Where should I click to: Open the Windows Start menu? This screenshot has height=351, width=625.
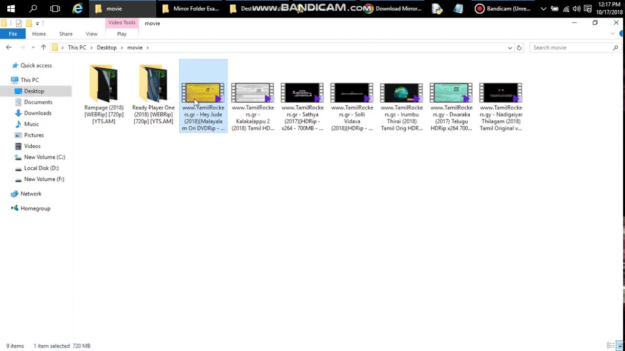(x=11, y=8)
